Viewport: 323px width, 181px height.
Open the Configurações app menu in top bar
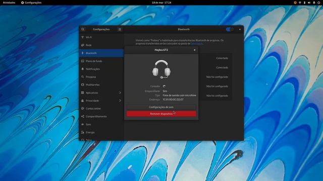[31, 3]
